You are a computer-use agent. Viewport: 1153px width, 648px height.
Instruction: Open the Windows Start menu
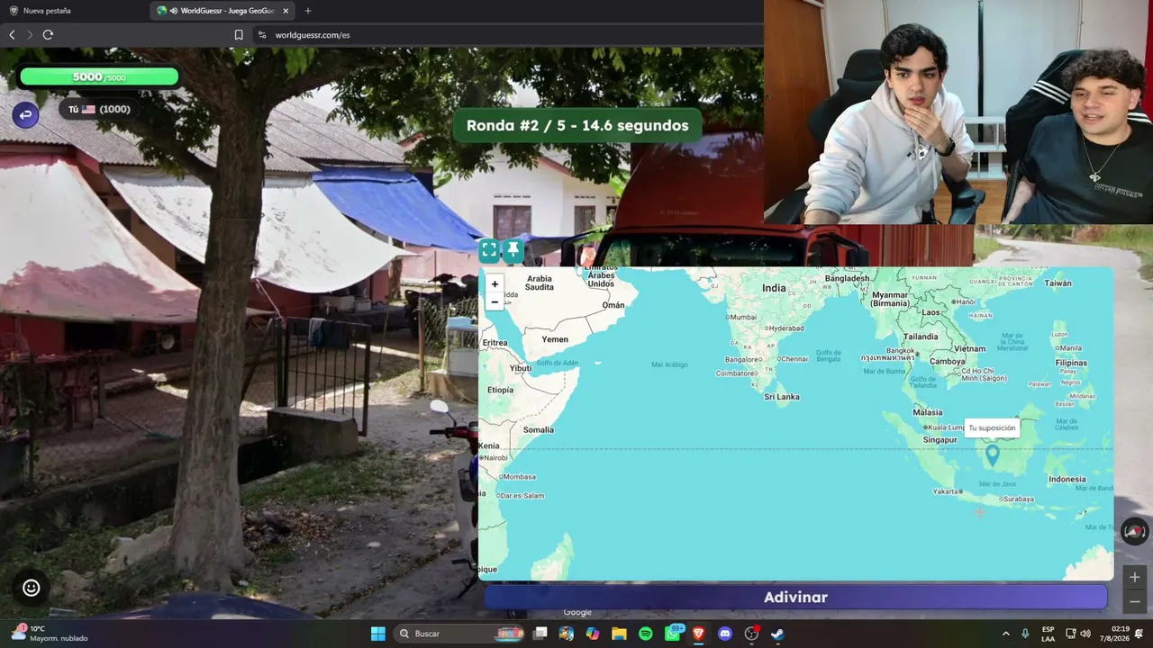pos(378,634)
